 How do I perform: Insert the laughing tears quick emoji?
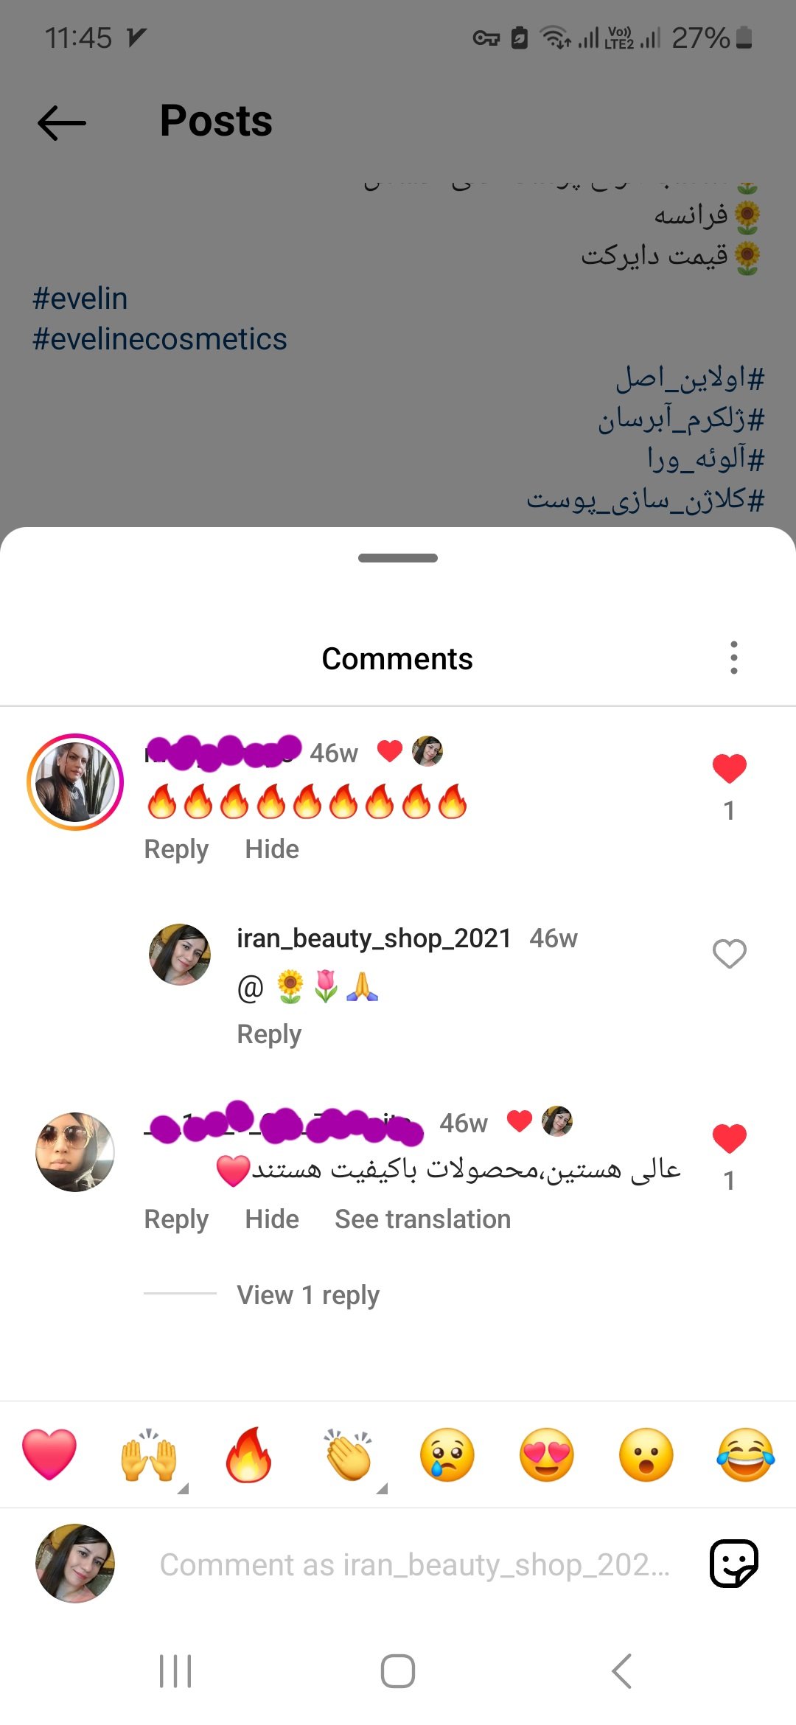tap(746, 1454)
